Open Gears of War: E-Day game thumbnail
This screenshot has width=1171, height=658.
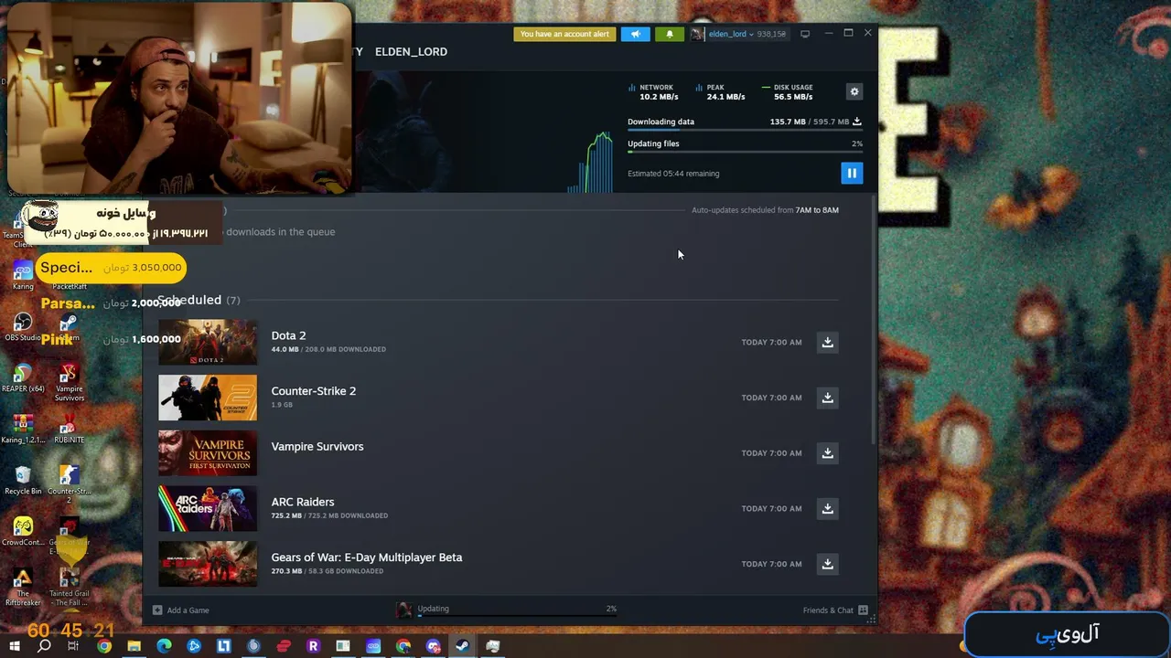point(208,564)
